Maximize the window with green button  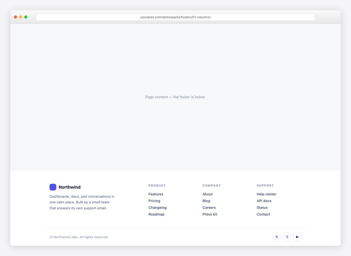(x=26, y=17)
